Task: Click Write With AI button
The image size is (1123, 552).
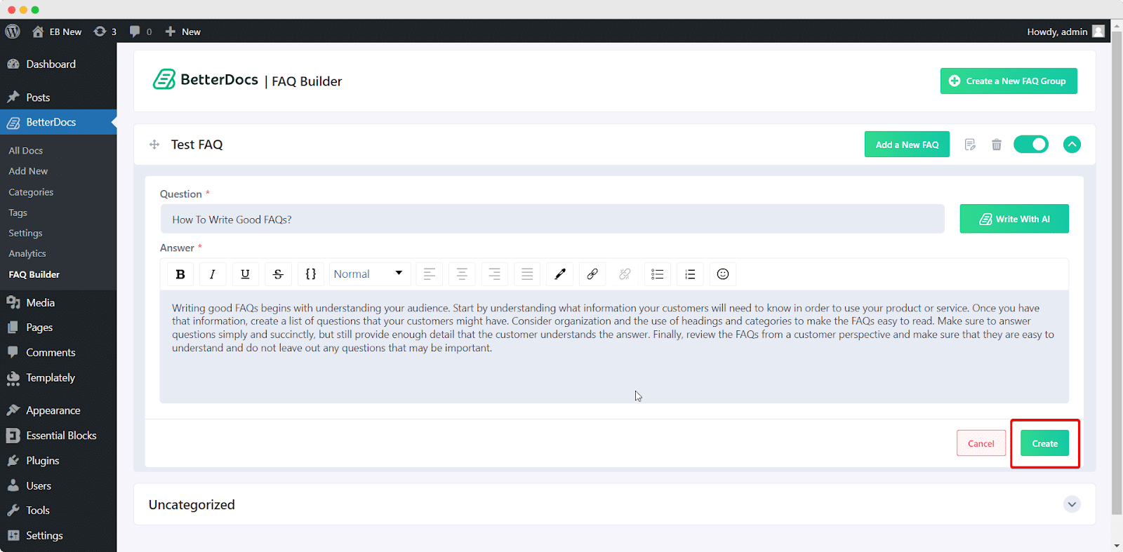Action: [1014, 219]
